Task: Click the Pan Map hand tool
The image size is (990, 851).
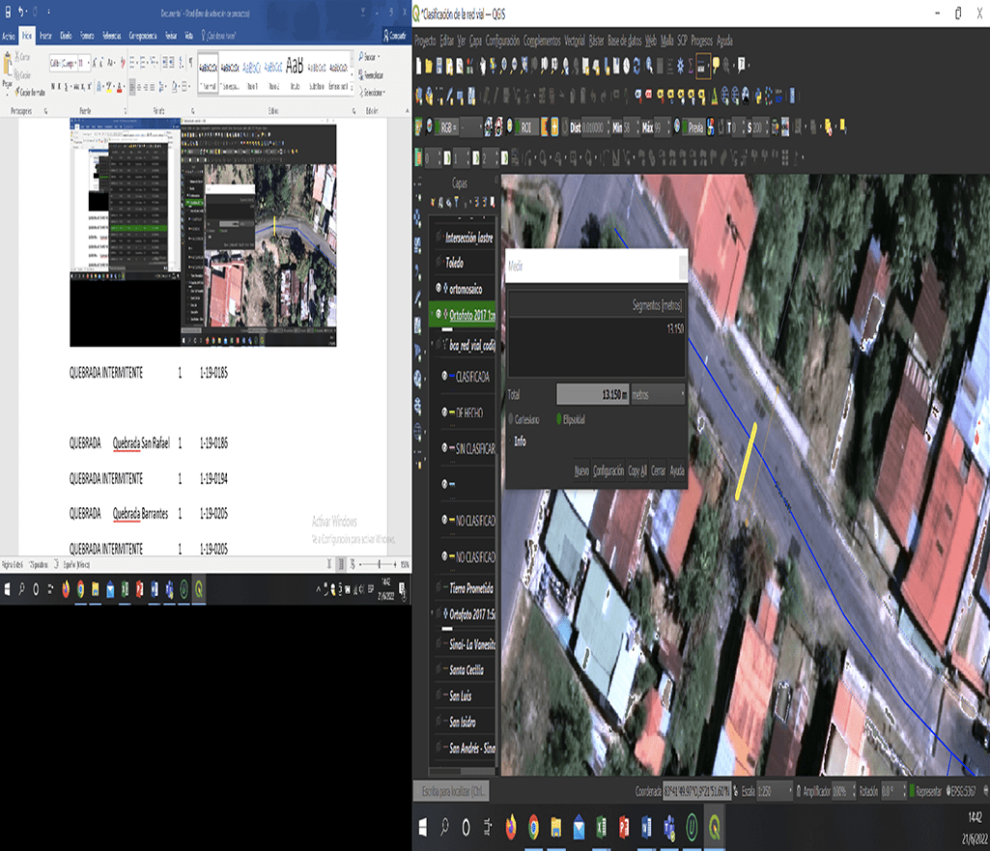Action: [x=482, y=67]
